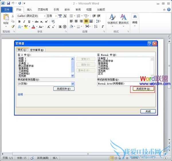Toggle Bold formatting
172x161 pixels.
[x=19, y=22]
